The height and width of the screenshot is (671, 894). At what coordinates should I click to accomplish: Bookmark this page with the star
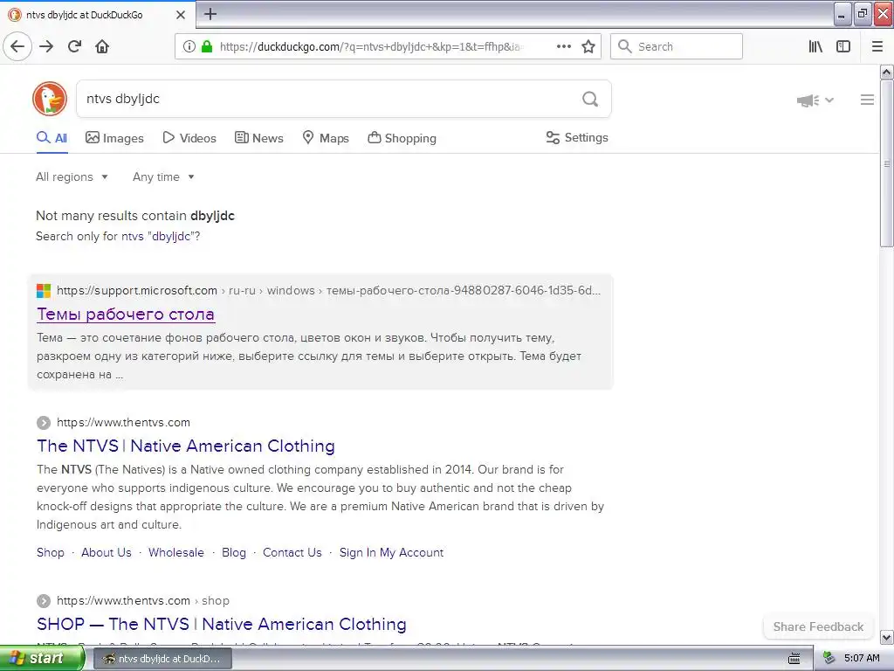coord(588,46)
